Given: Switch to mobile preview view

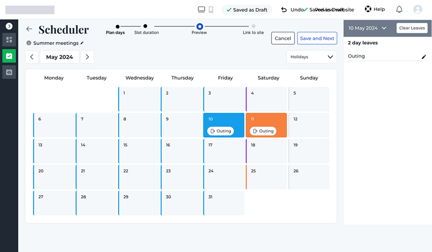Looking at the screenshot, I should [x=211, y=9].
